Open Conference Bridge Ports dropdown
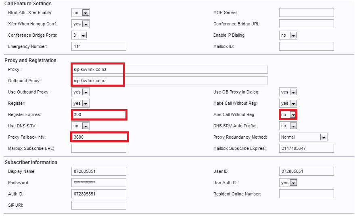The width and height of the screenshot is (355, 216). pyautogui.click(x=80, y=35)
